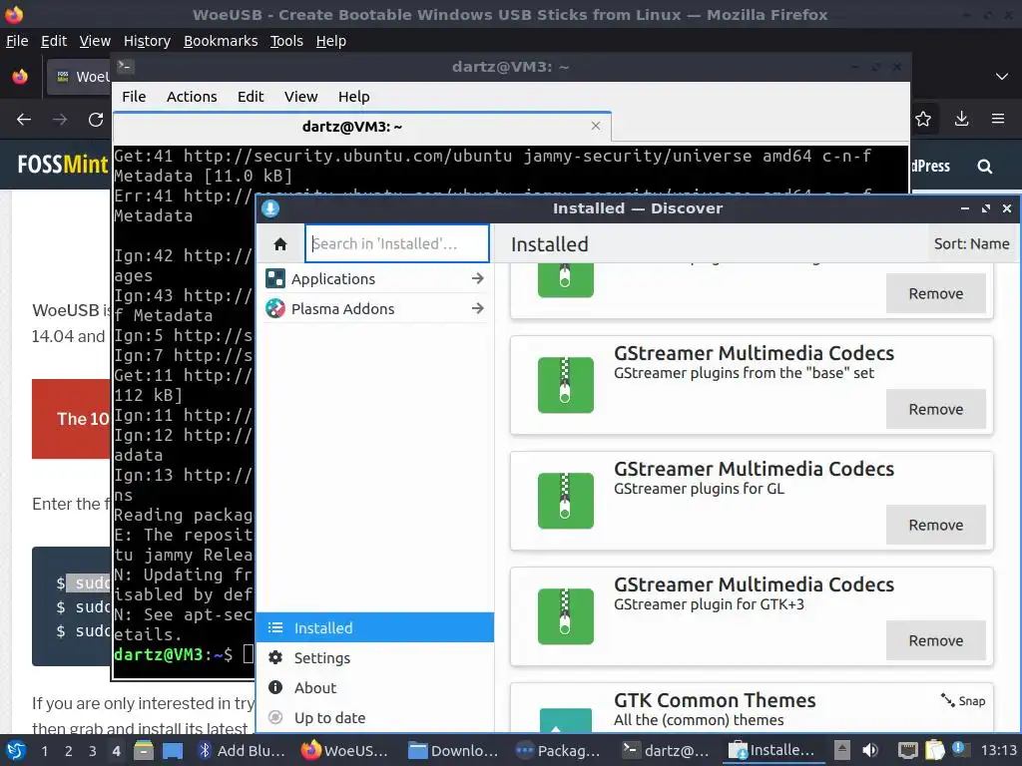Select the dartz@VM3: ~ terminal tab
Image resolution: width=1022 pixels, height=766 pixels.
click(362, 127)
